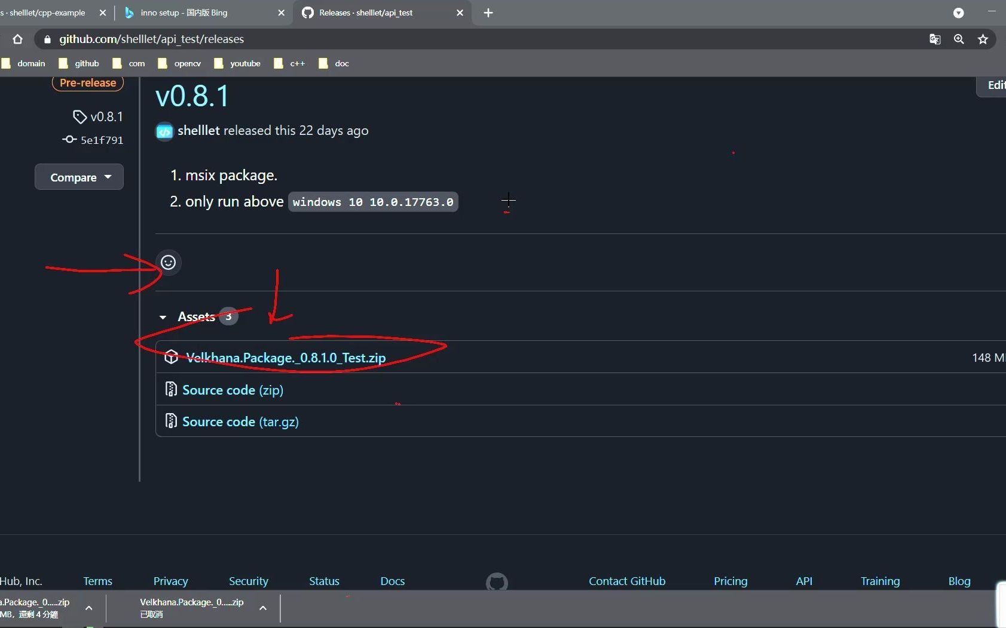The width and height of the screenshot is (1006, 628).
Task: Click the Edit release button
Action: pyautogui.click(x=992, y=85)
